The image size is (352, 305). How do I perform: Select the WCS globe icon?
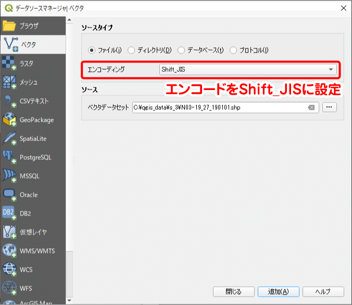click(9, 269)
